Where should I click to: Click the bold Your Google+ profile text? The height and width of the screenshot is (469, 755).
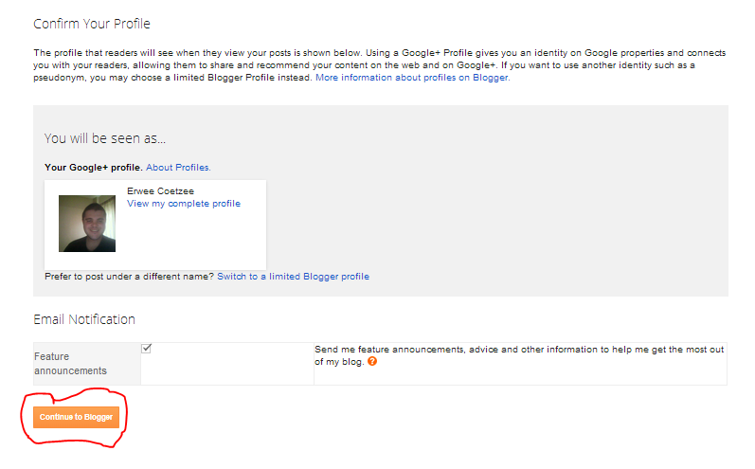(x=93, y=168)
